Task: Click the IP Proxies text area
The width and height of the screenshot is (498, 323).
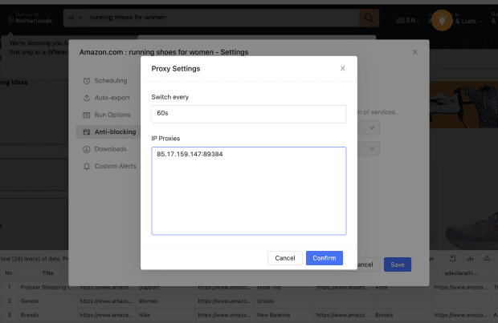Action: (249, 191)
